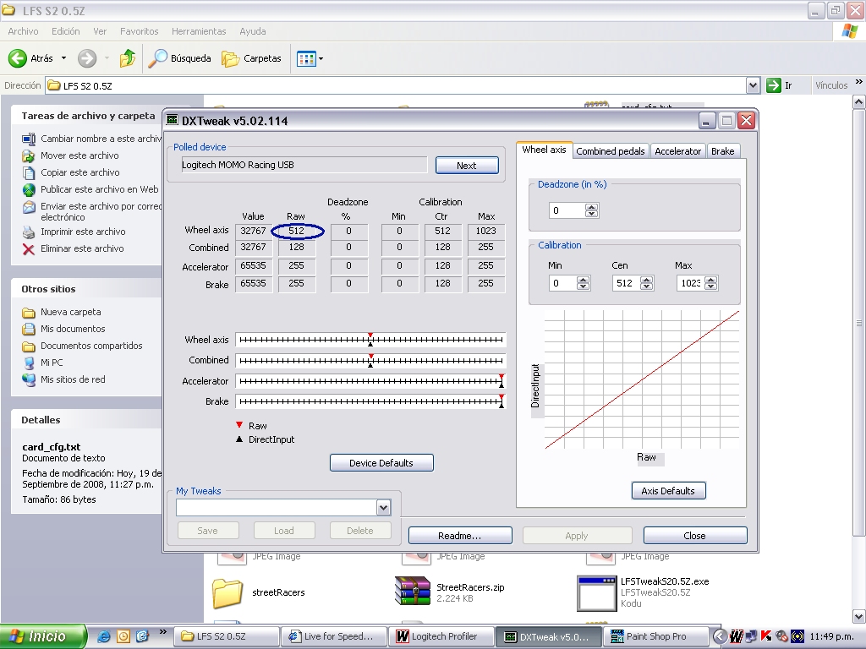This screenshot has width=866, height=649.
Task: Open the Edición menu
Action: (66, 31)
